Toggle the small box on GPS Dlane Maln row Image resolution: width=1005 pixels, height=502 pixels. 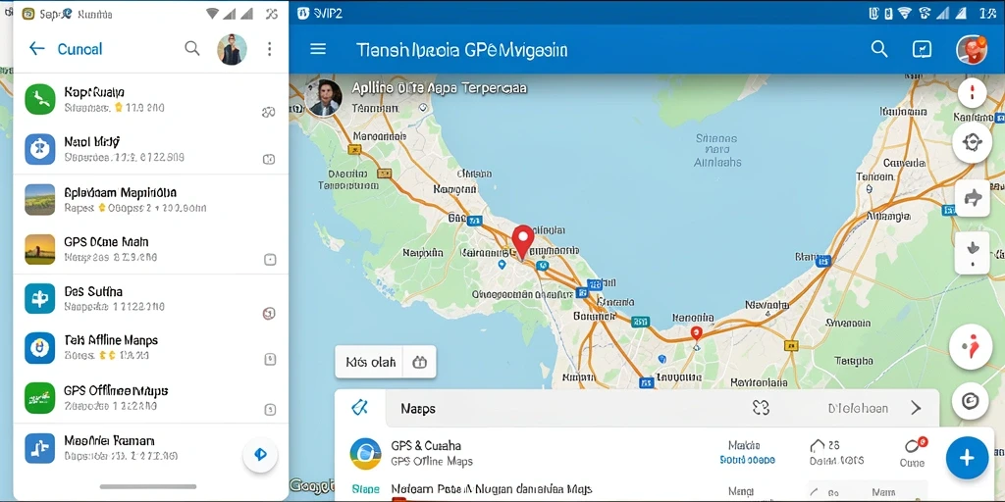click(270, 259)
